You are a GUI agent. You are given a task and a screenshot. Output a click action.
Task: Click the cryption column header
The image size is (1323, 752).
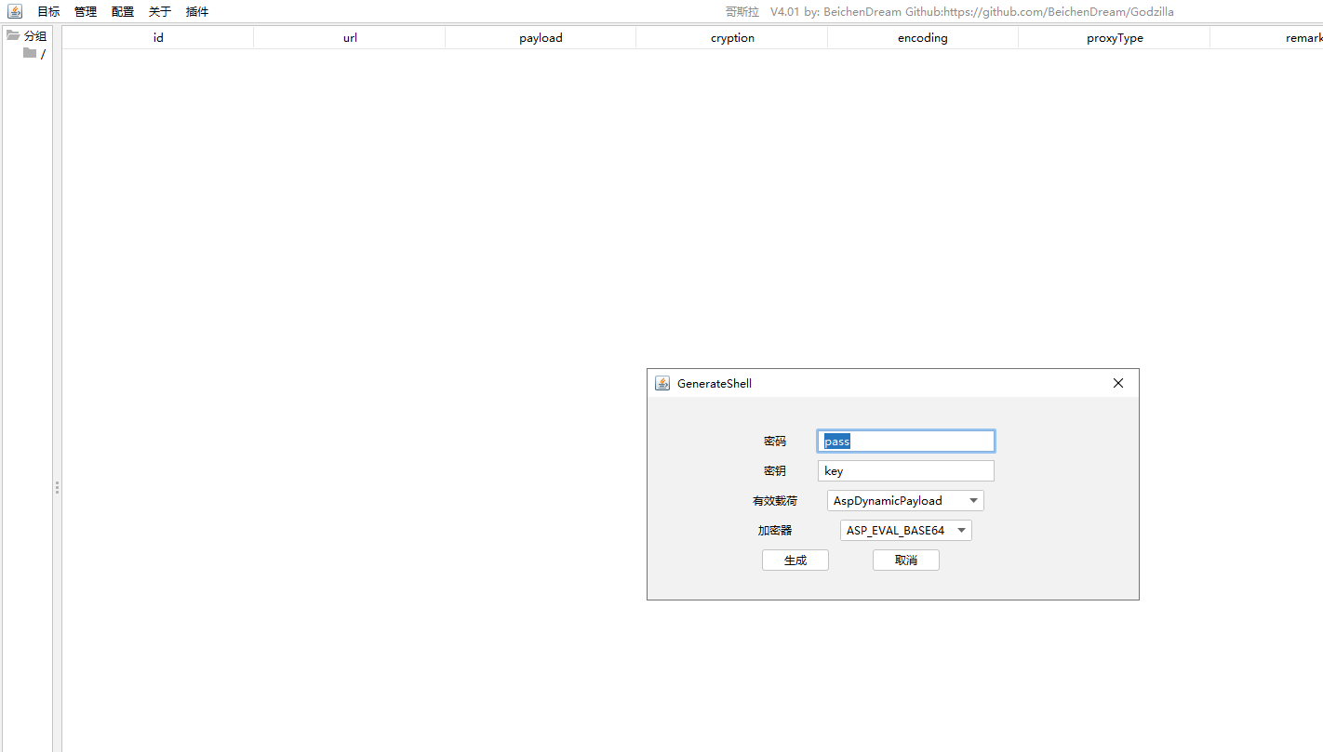pos(731,37)
